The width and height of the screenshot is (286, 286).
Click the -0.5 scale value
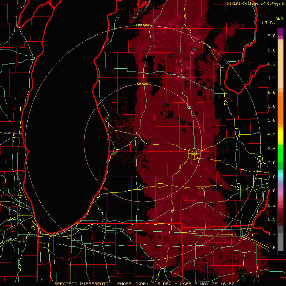[x=270, y=219]
